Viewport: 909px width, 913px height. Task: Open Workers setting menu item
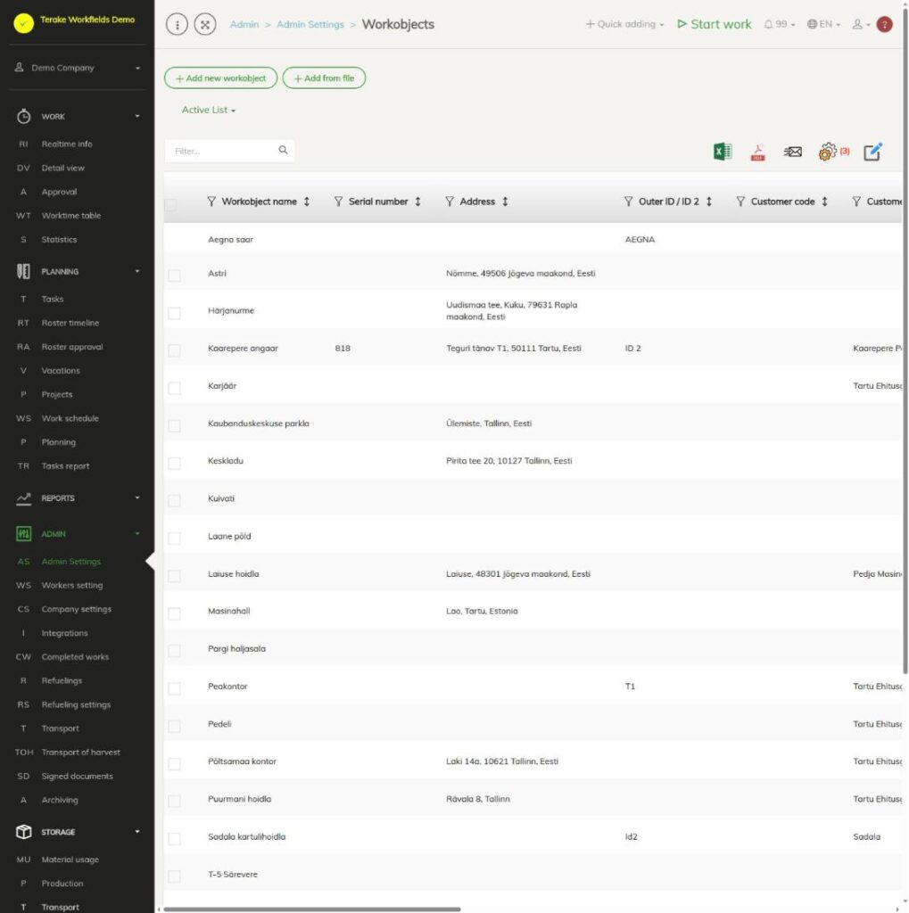coord(71,585)
